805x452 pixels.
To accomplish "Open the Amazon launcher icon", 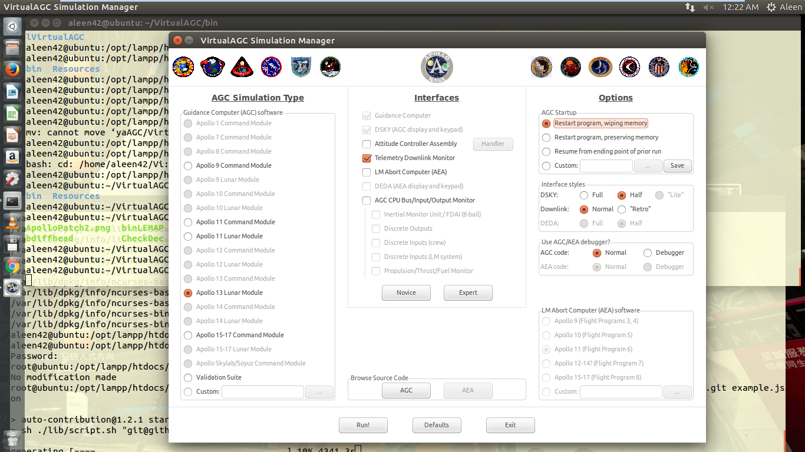I will pyautogui.click(x=12, y=157).
